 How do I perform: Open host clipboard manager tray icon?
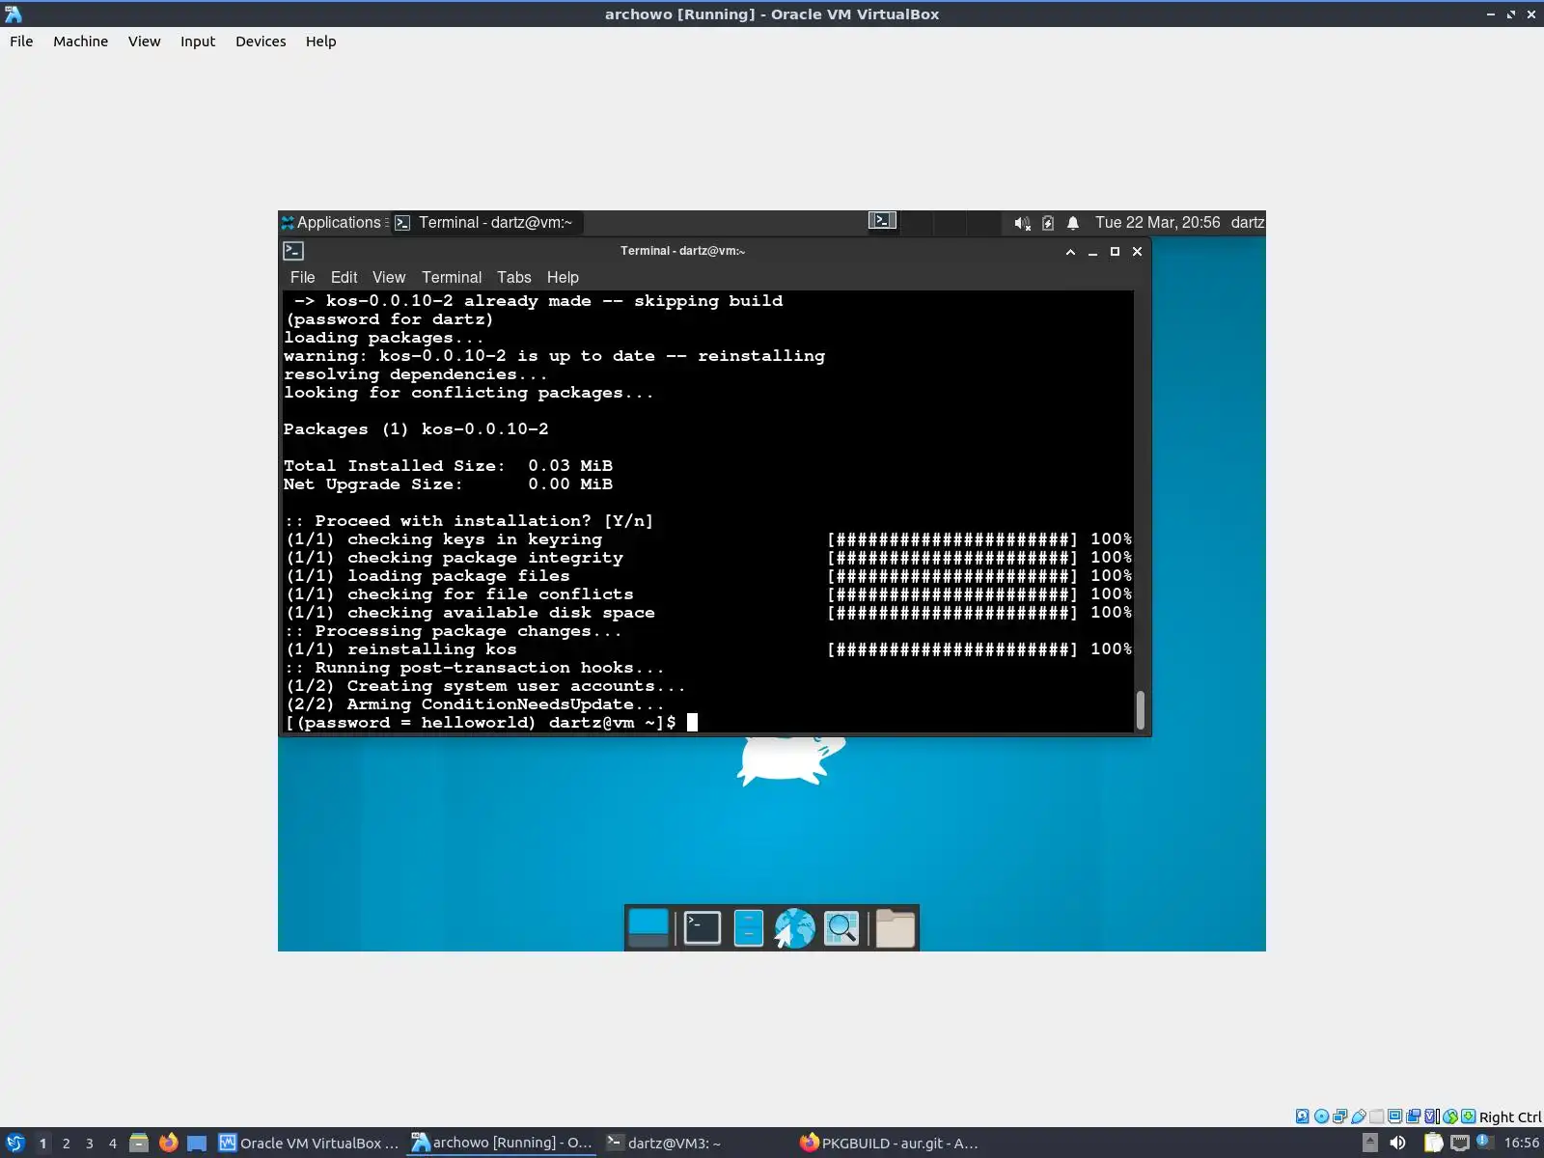(1434, 1143)
